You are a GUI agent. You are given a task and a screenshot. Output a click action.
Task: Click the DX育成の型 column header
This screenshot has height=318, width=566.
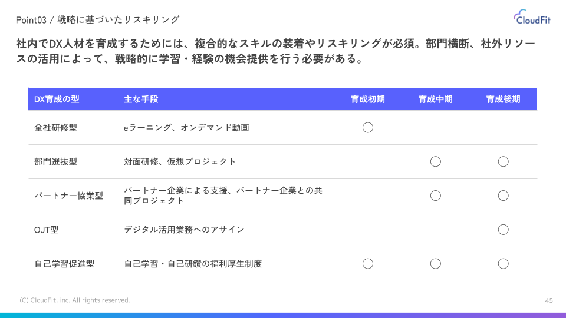coord(57,100)
